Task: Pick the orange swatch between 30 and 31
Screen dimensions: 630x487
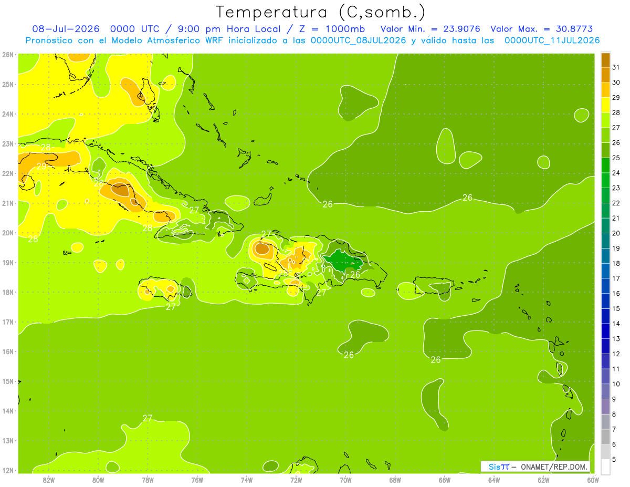Action: pyautogui.click(x=605, y=75)
